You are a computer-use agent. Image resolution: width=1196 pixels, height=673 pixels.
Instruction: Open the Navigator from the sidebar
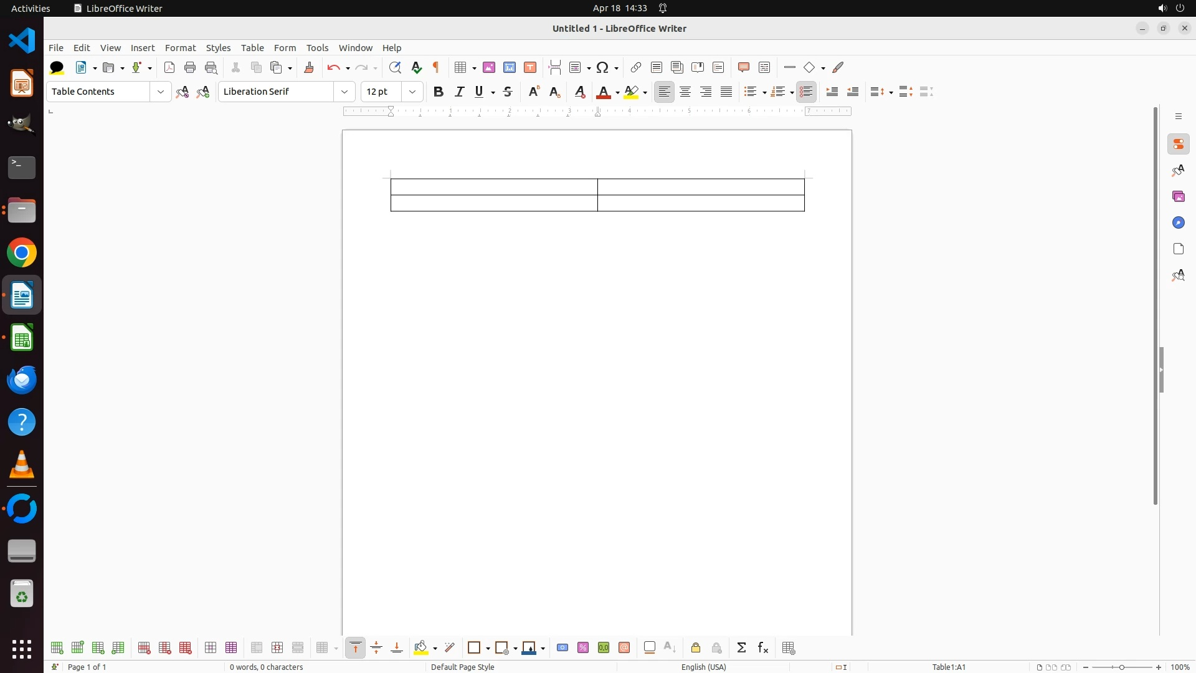(1178, 222)
